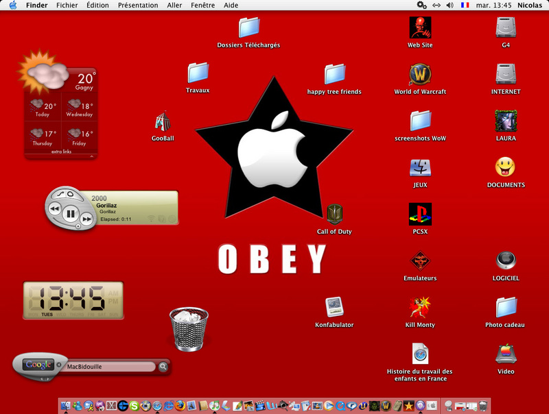Open the Konfabulator desktop icon
This screenshot has height=414, width=549.
(x=334, y=307)
